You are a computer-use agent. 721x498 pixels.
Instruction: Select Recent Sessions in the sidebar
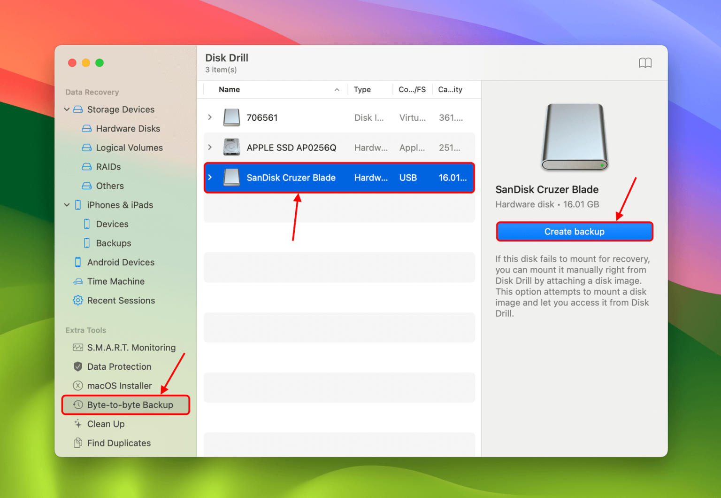(x=121, y=300)
